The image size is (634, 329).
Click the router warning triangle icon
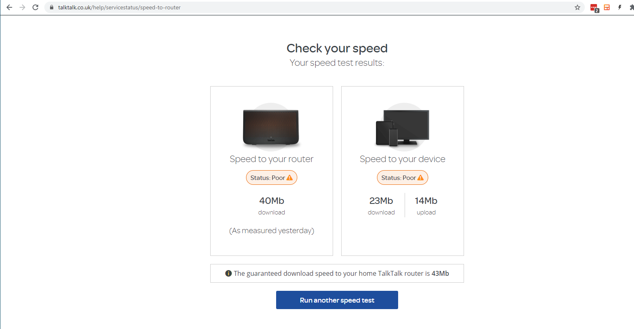289,177
